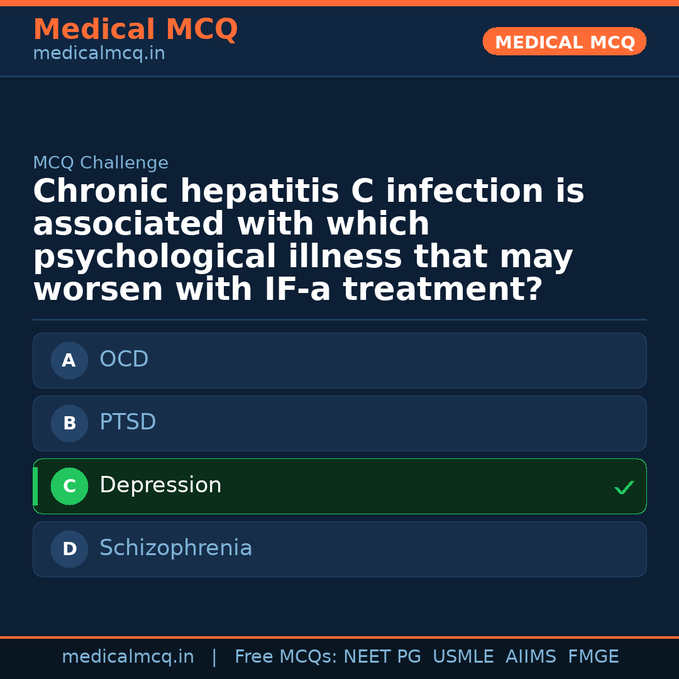This screenshot has width=679, height=679.
Task: Choose PTSD as the answer
Action: click(339, 424)
